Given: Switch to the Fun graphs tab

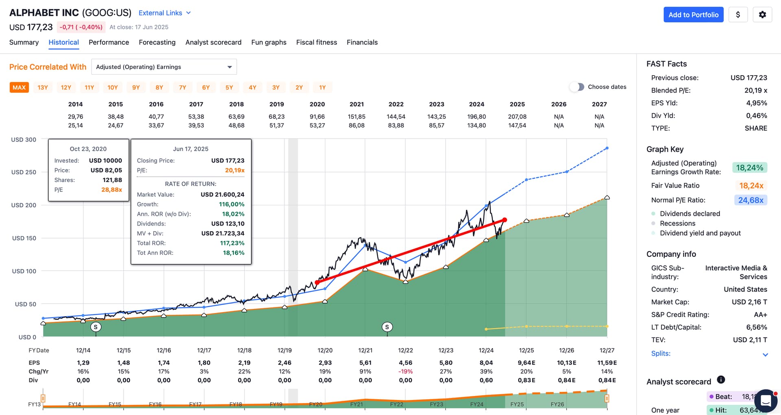Looking at the screenshot, I should 268,42.
